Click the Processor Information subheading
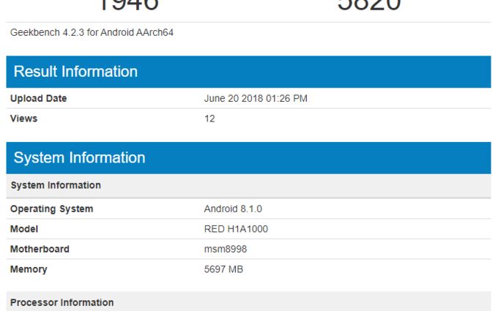 pyautogui.click(x=62, y=302)
